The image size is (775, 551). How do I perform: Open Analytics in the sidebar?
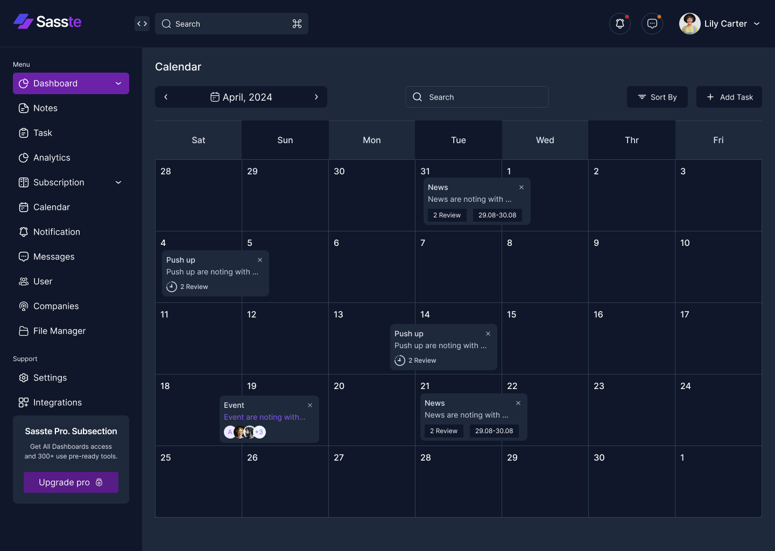pyautogui.click(x=71, y=158)
